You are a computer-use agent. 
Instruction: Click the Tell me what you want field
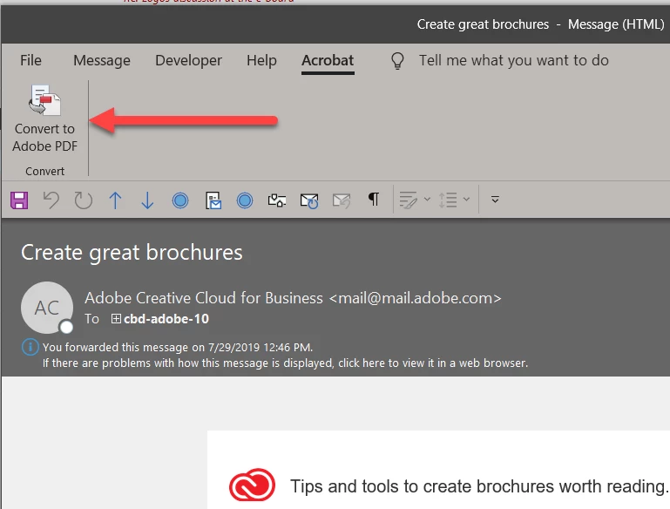514,60
